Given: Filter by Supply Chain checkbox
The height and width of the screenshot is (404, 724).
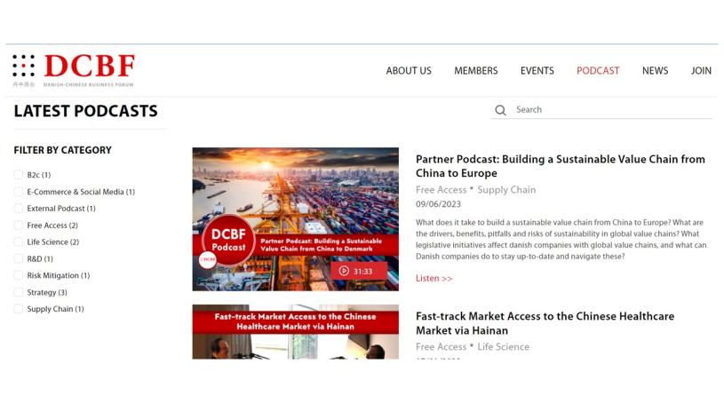Looking at the screenshot, I should tap(19, 309).
